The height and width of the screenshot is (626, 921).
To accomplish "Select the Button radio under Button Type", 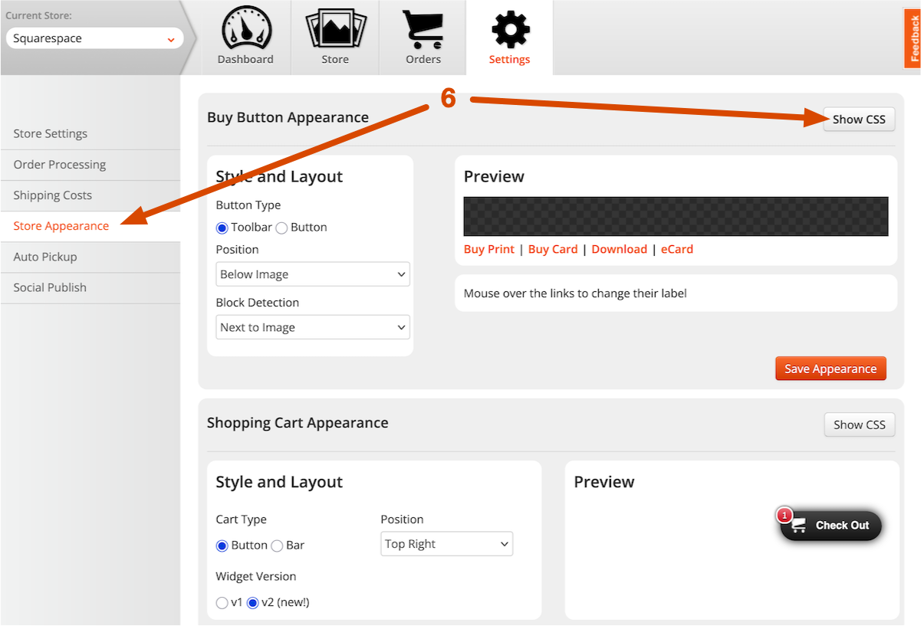I will coord(281,228).
